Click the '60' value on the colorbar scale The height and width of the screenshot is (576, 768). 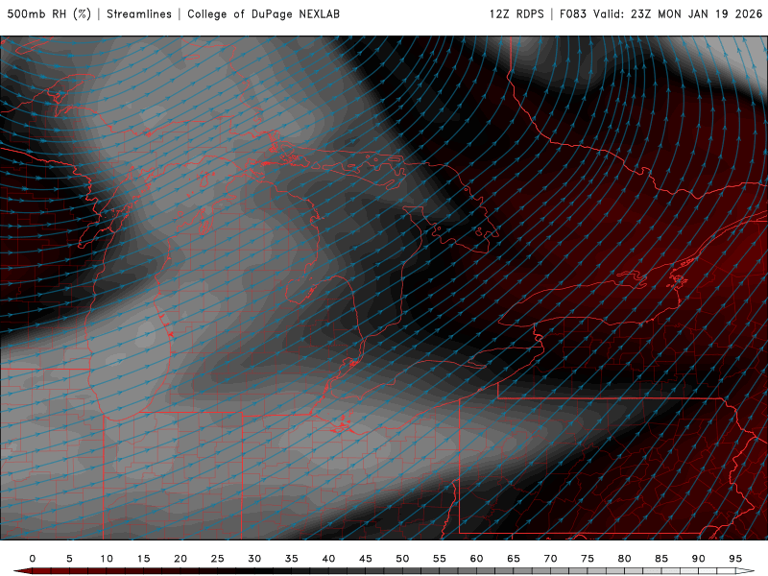click(x=476, y=559)
